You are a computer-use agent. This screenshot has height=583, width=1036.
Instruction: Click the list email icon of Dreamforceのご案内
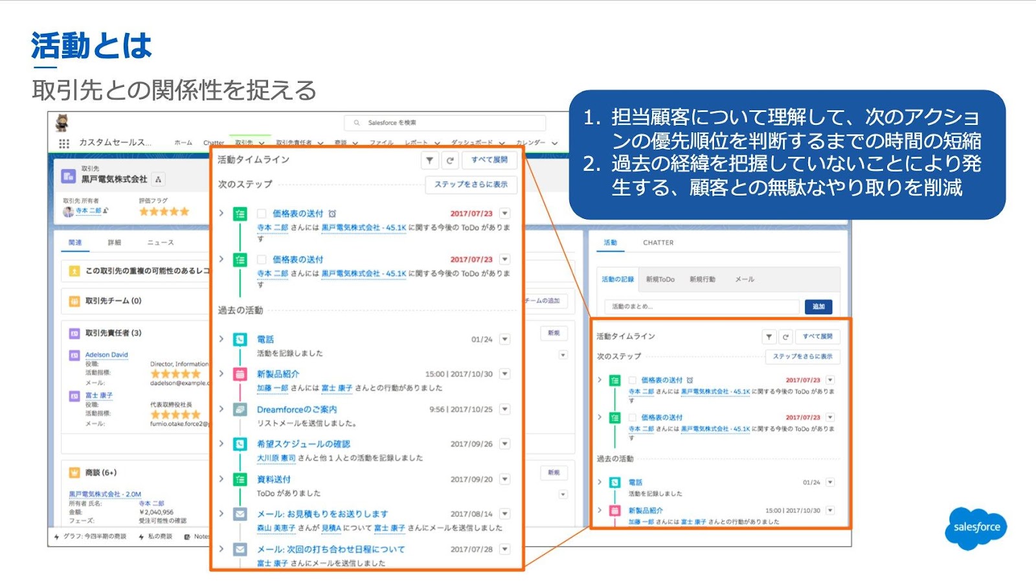coord(240,409)
